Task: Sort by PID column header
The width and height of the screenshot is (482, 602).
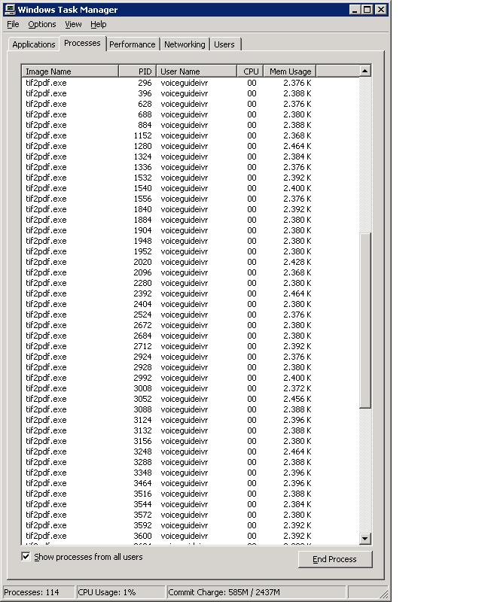Action: (139, 71)
